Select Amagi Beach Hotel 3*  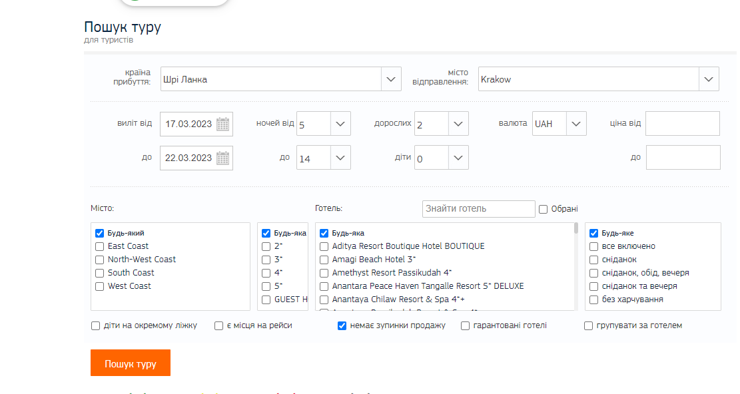pos(324,260)
